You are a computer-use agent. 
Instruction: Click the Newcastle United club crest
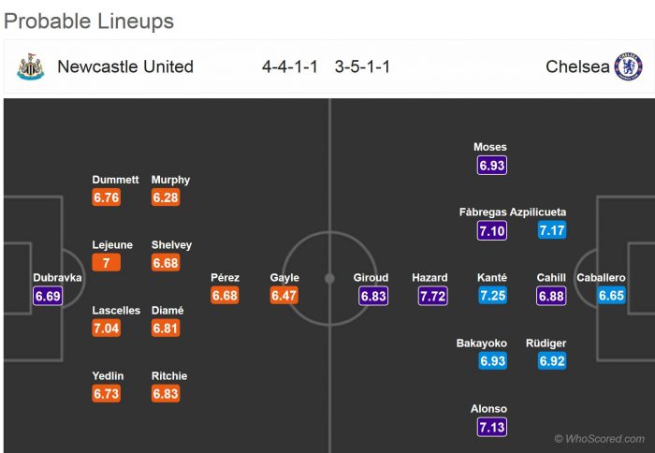tap(30, 66)
